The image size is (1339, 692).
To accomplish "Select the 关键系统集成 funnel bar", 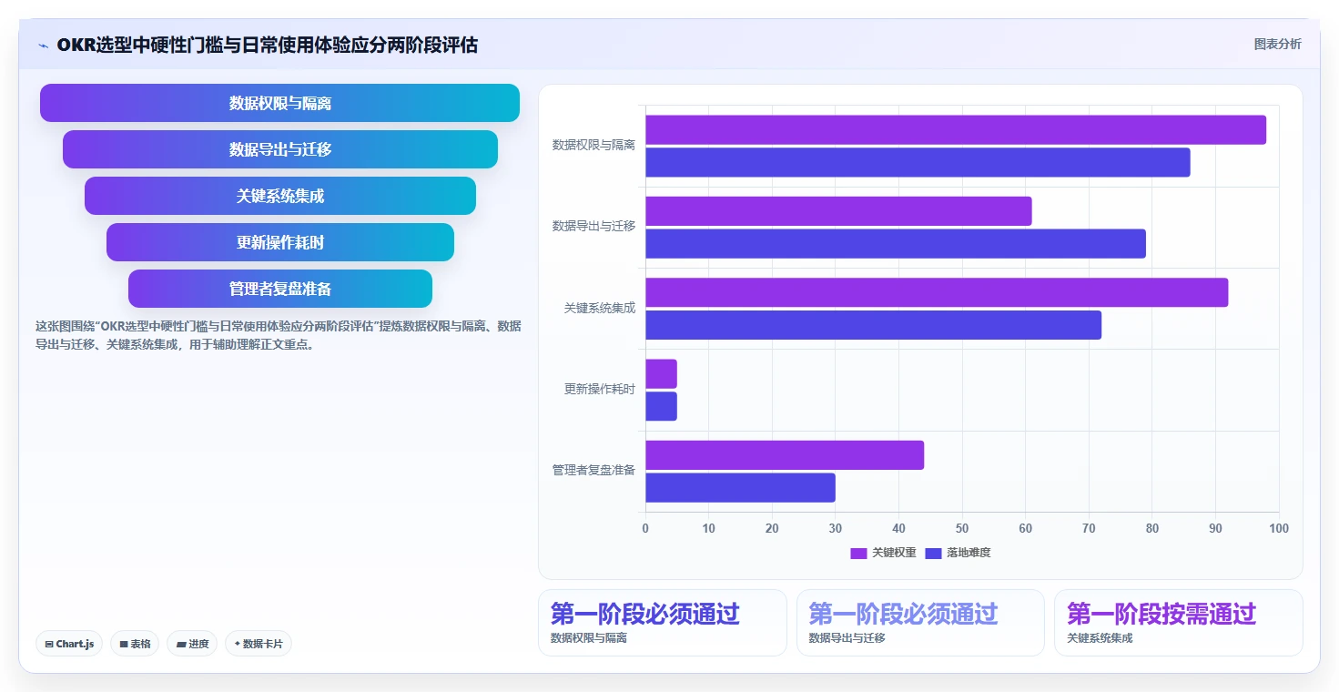I will [x=280, y=196].
